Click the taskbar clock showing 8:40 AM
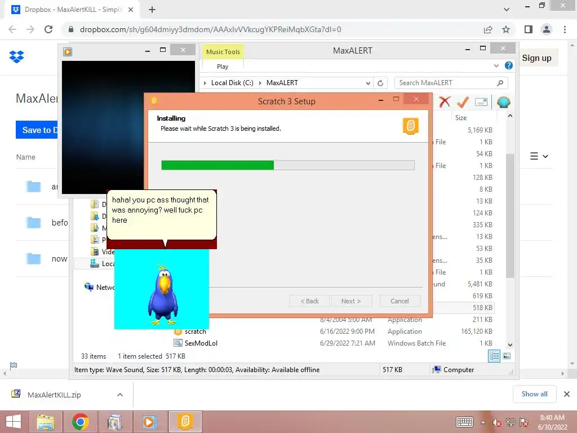 pos(552,422)
